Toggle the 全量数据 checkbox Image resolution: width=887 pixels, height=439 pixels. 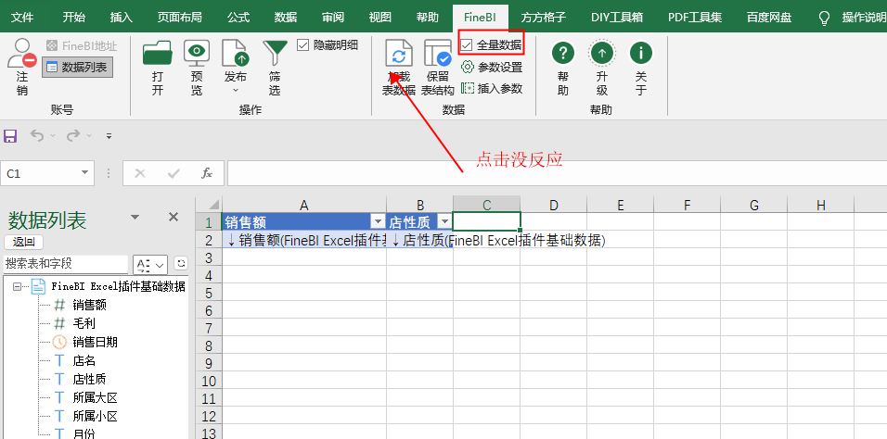[467, 44]
